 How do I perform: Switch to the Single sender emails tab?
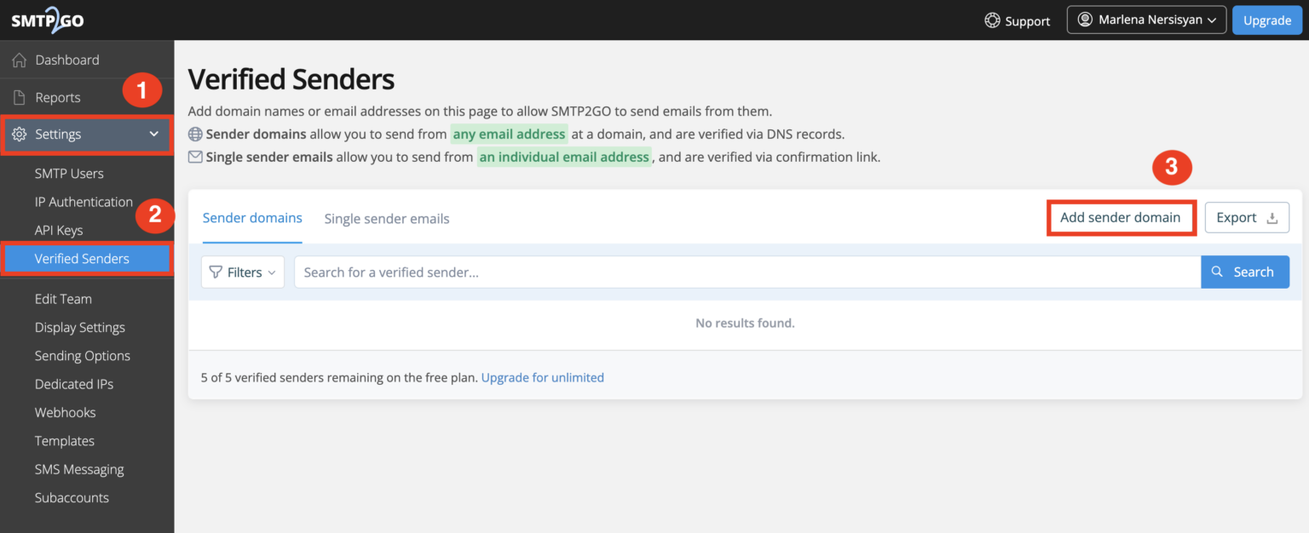tap(386, 218)
